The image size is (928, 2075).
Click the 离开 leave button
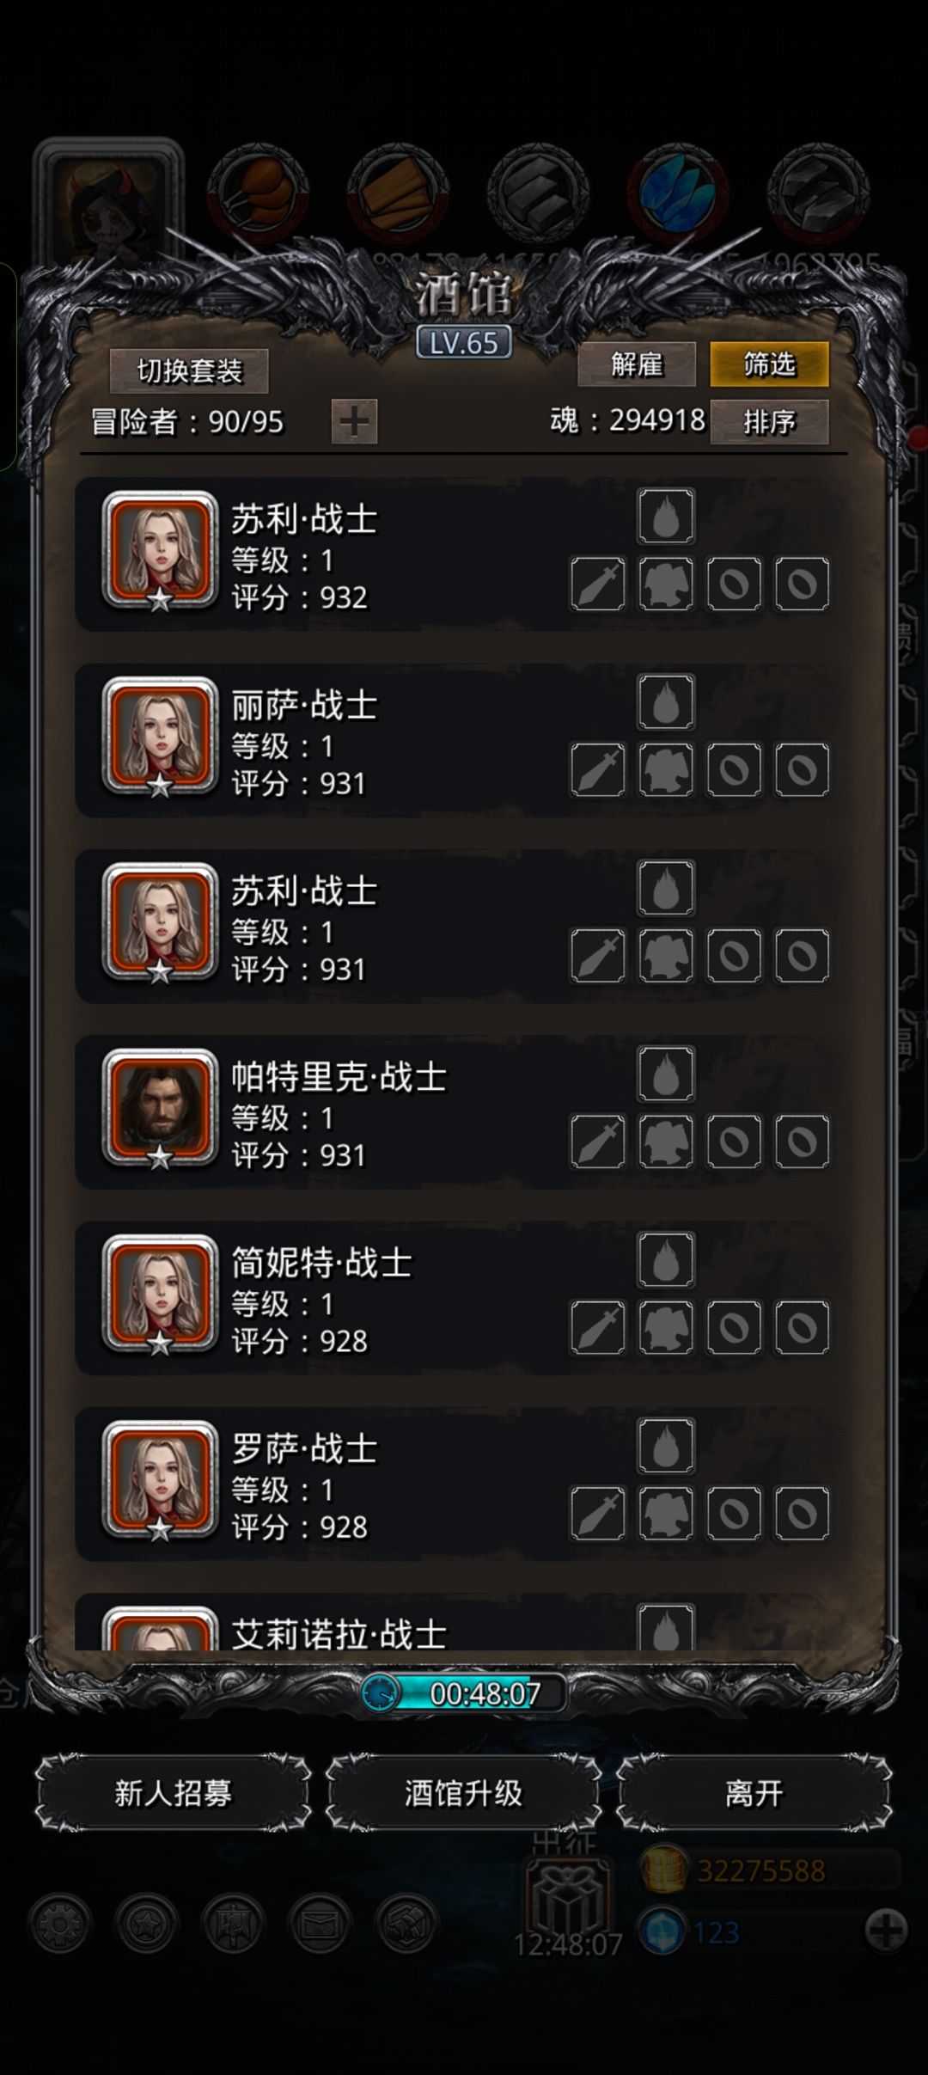pyautogui.click(x=754, y=1793)
